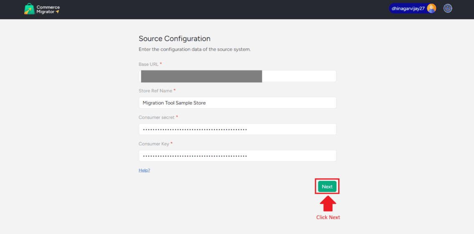Click the Store Ref Name label
The image size is (474, 234).
pos(155,91)
